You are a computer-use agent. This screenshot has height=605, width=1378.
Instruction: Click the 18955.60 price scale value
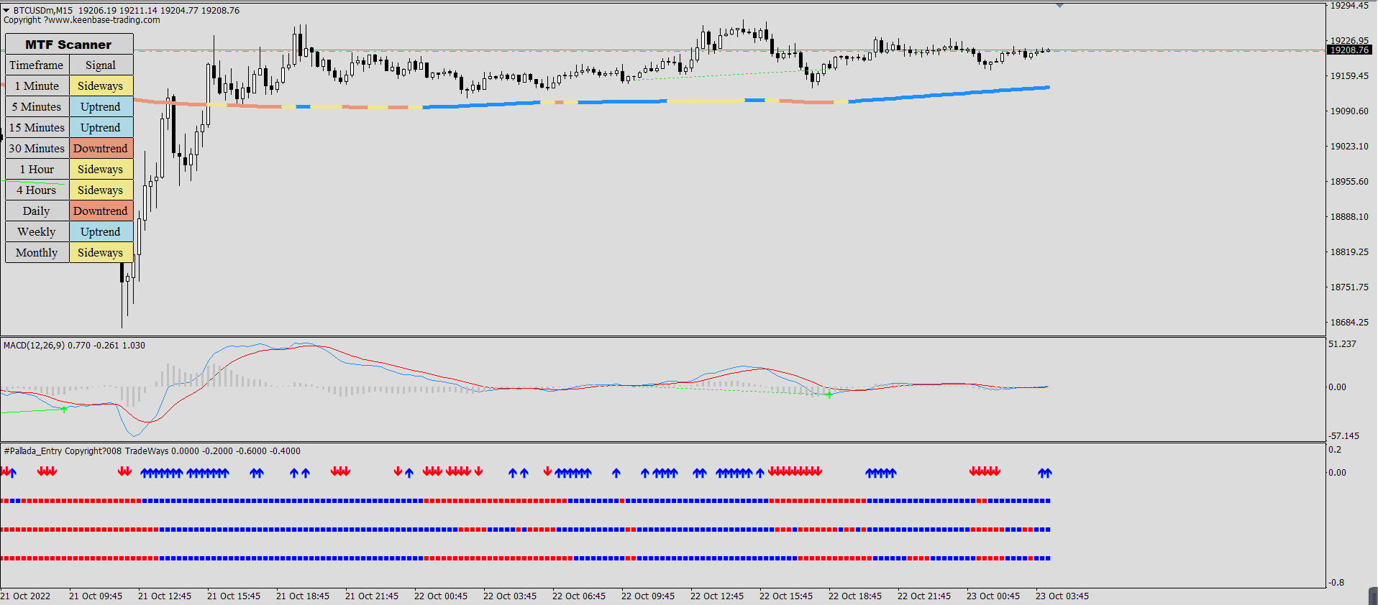point(1349,182)
